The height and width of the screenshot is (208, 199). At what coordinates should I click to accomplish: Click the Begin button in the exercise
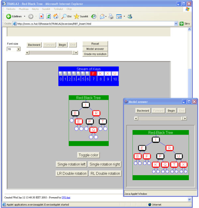tap(62, 45)
